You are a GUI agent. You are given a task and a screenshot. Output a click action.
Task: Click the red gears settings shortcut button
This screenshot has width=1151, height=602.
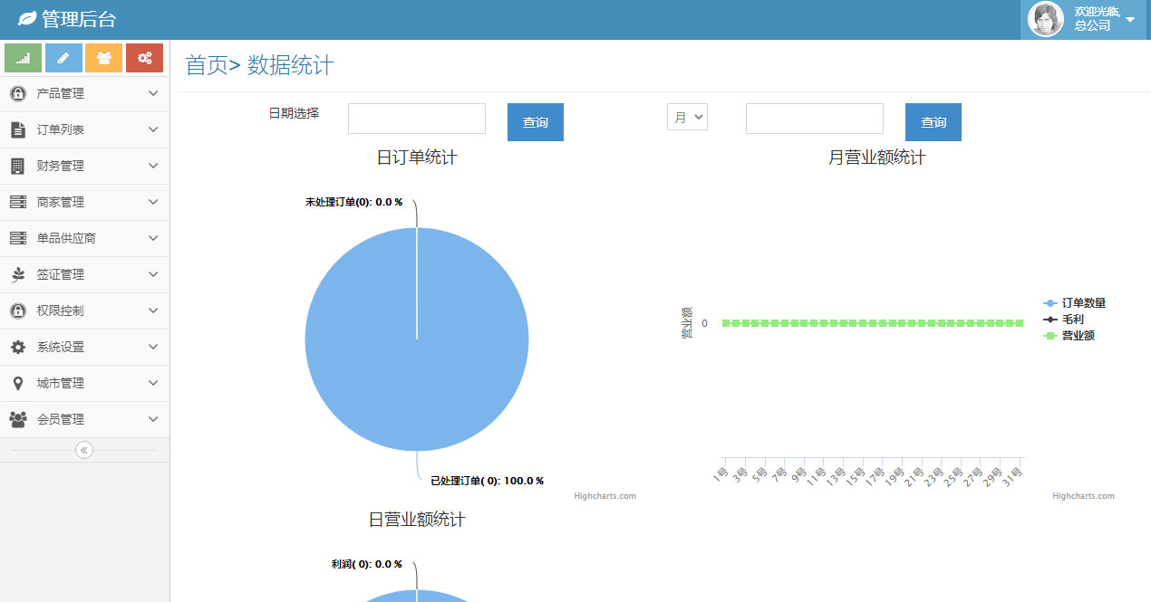click(x=144, y=58)
